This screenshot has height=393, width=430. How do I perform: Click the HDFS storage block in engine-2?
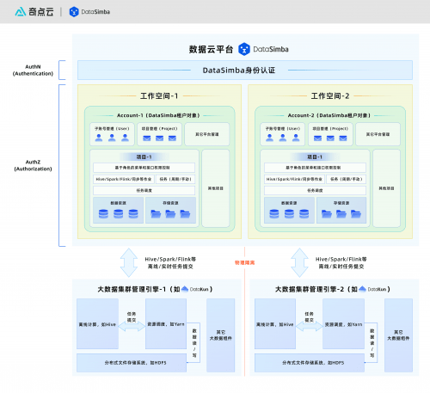click(x=310, y=363)
